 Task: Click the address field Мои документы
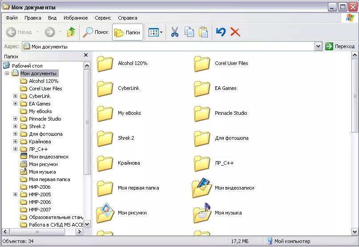coord(169,47)
